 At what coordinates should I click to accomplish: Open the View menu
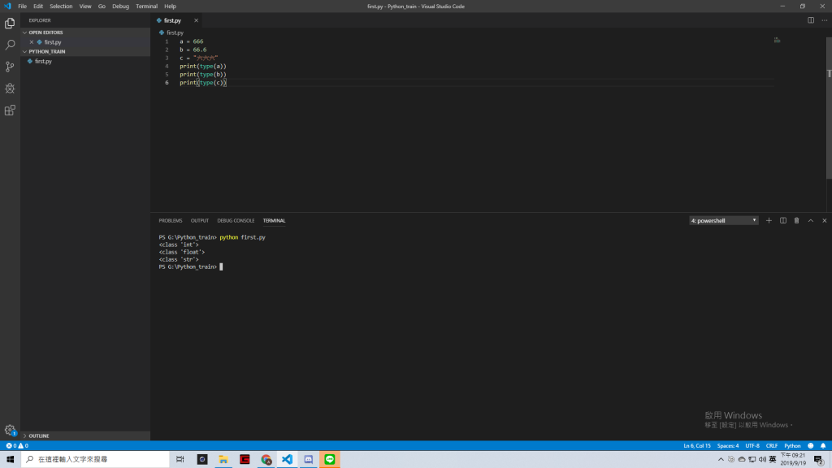84,6
